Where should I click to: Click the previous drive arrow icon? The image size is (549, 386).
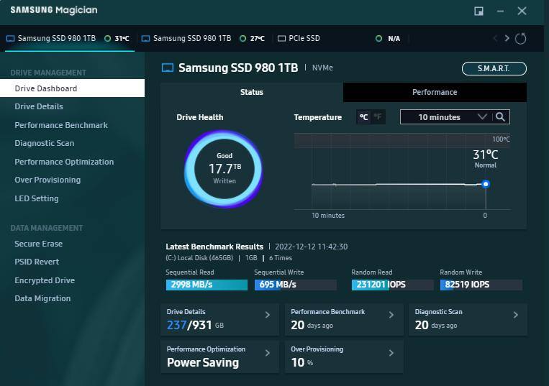pyautogui.click(x=495, y=38)
